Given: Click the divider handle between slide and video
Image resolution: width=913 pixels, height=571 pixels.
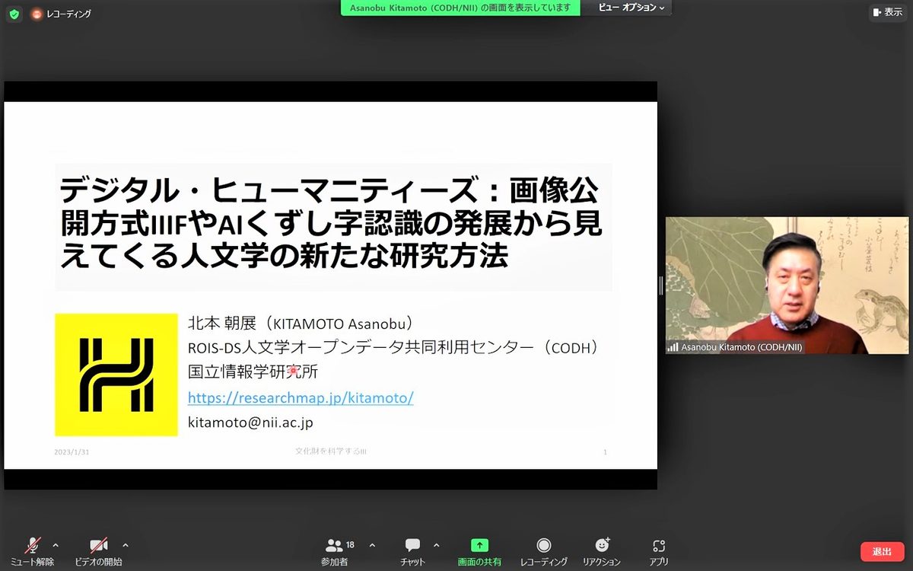Looking at the screenshot, I should coord(661,285).
